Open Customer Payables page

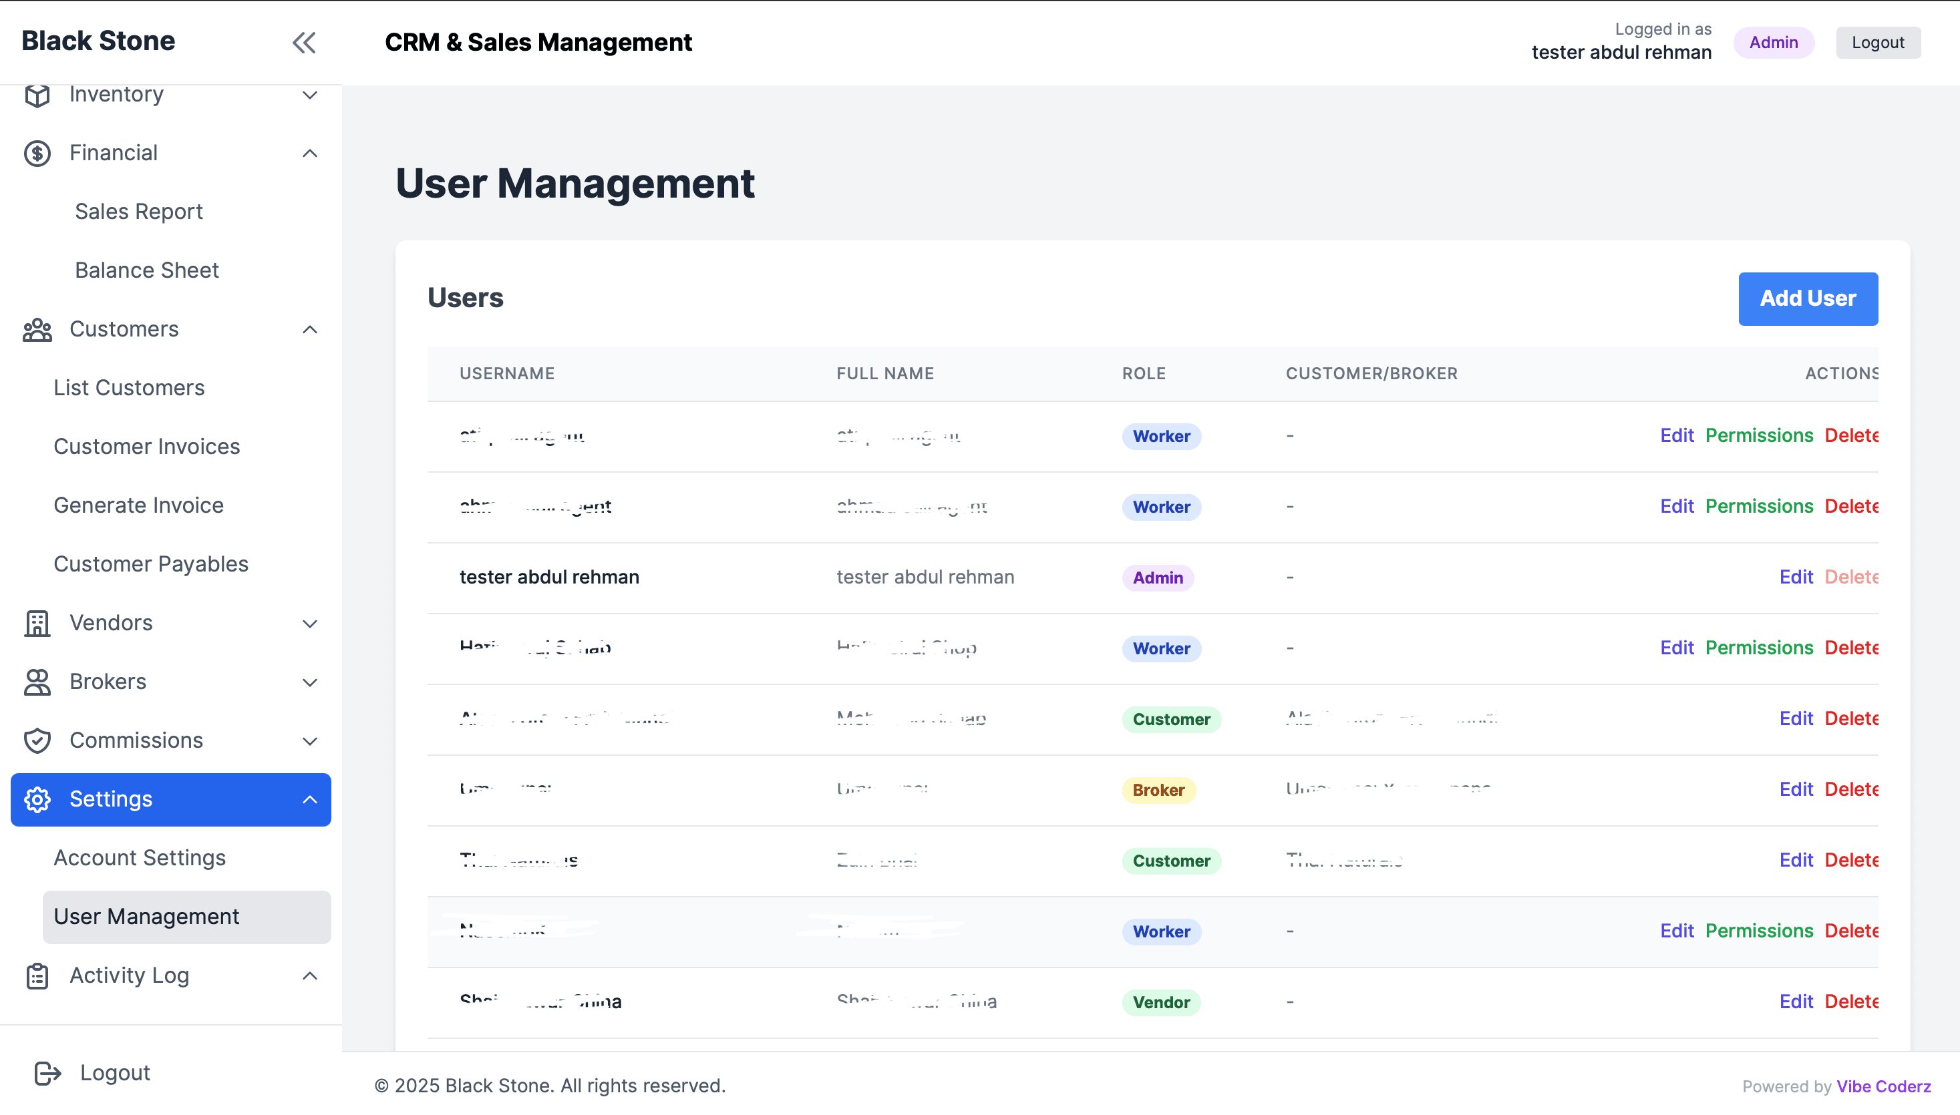151,564
